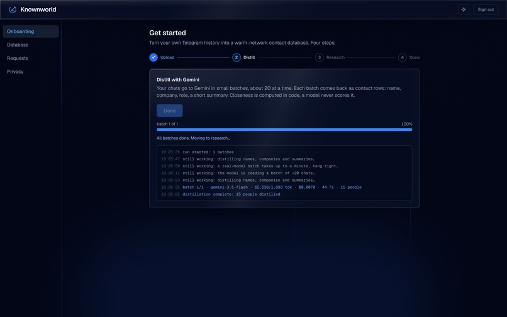The height and width of the screenshot is (317, 507).
Task: Click the Sign out button
Action: (x=486, y=9)
